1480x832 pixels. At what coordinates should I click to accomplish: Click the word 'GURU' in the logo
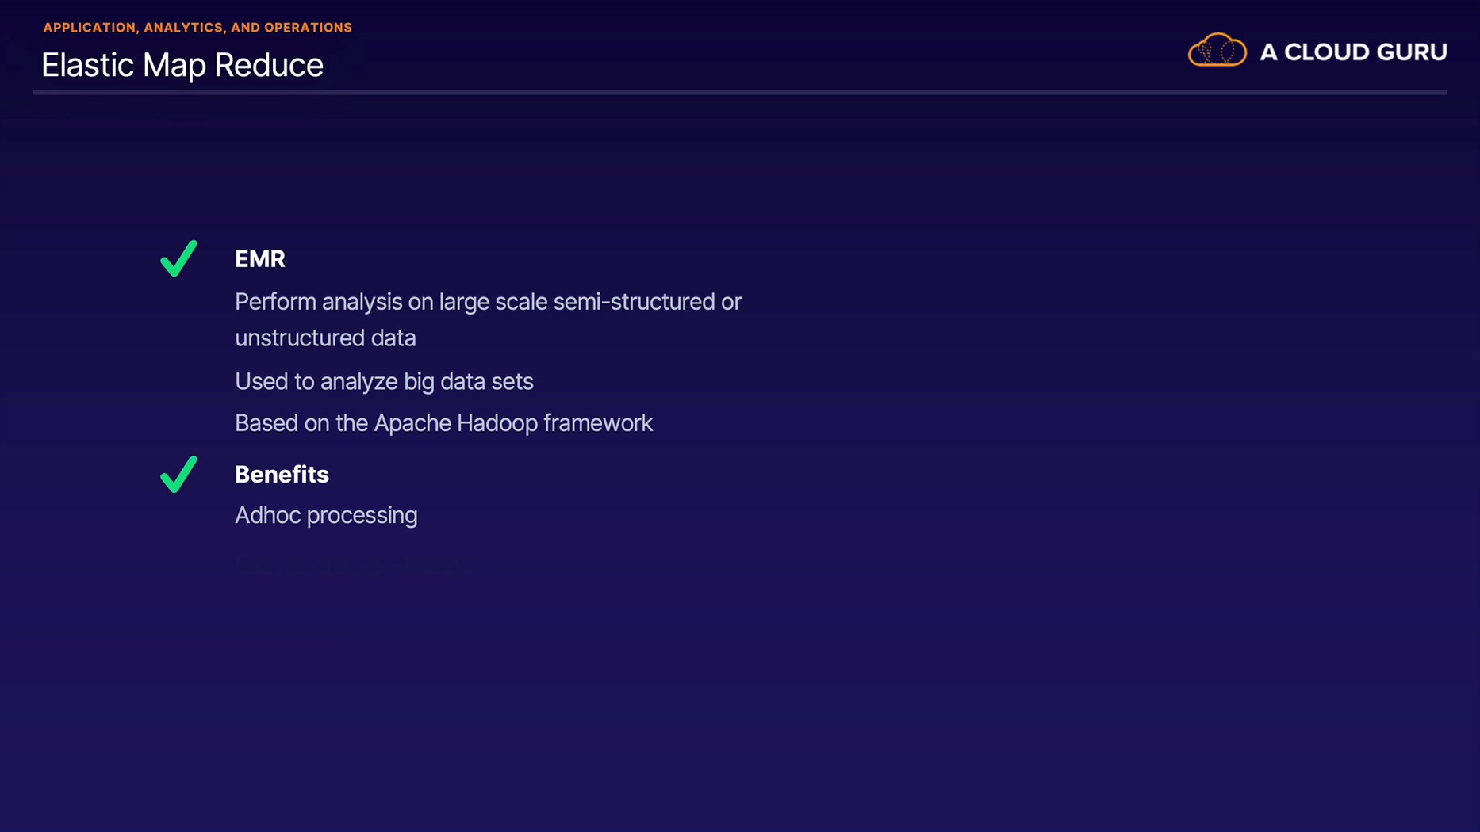coord(1411,52)
